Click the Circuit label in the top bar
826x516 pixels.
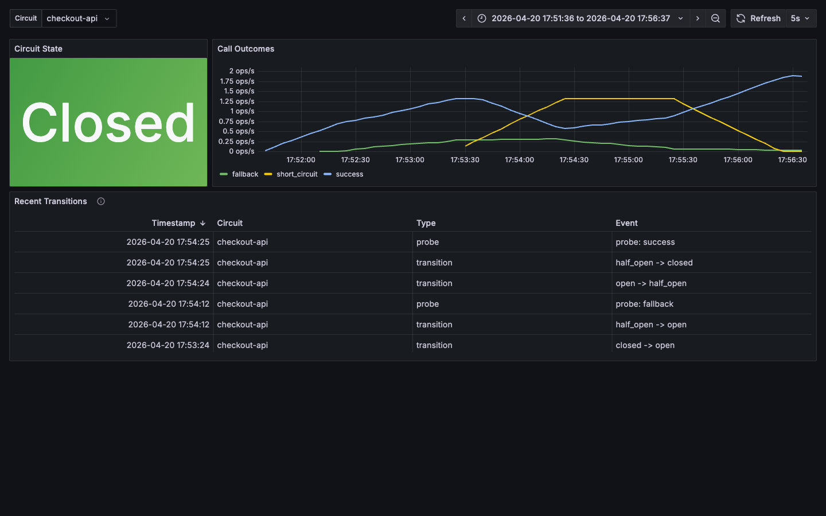point(25,18)
